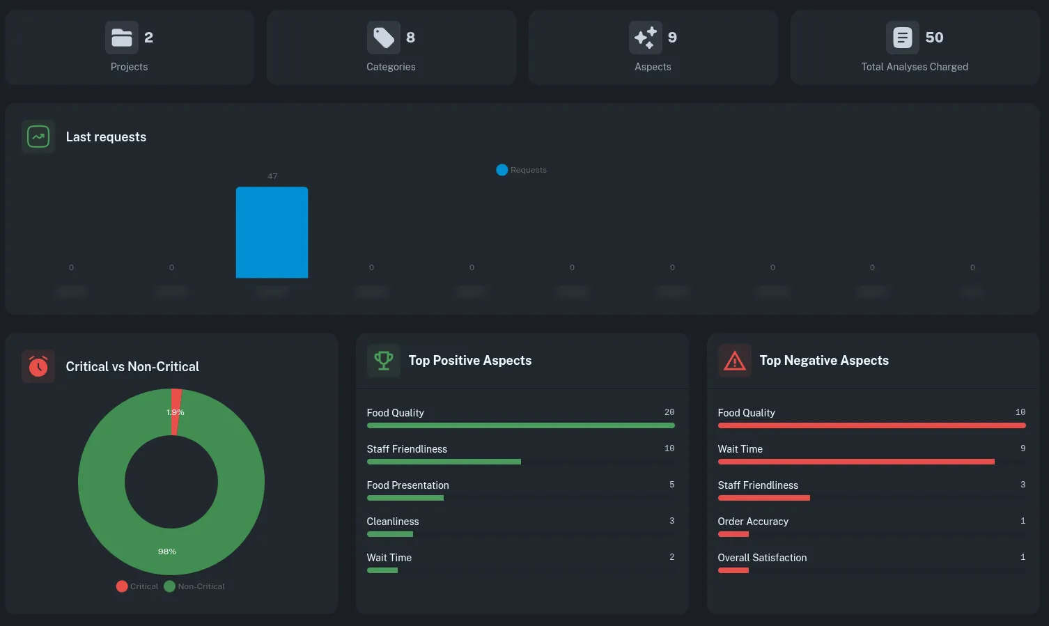Toggle the Non-Critical legend entry

[x=194, y=586]
